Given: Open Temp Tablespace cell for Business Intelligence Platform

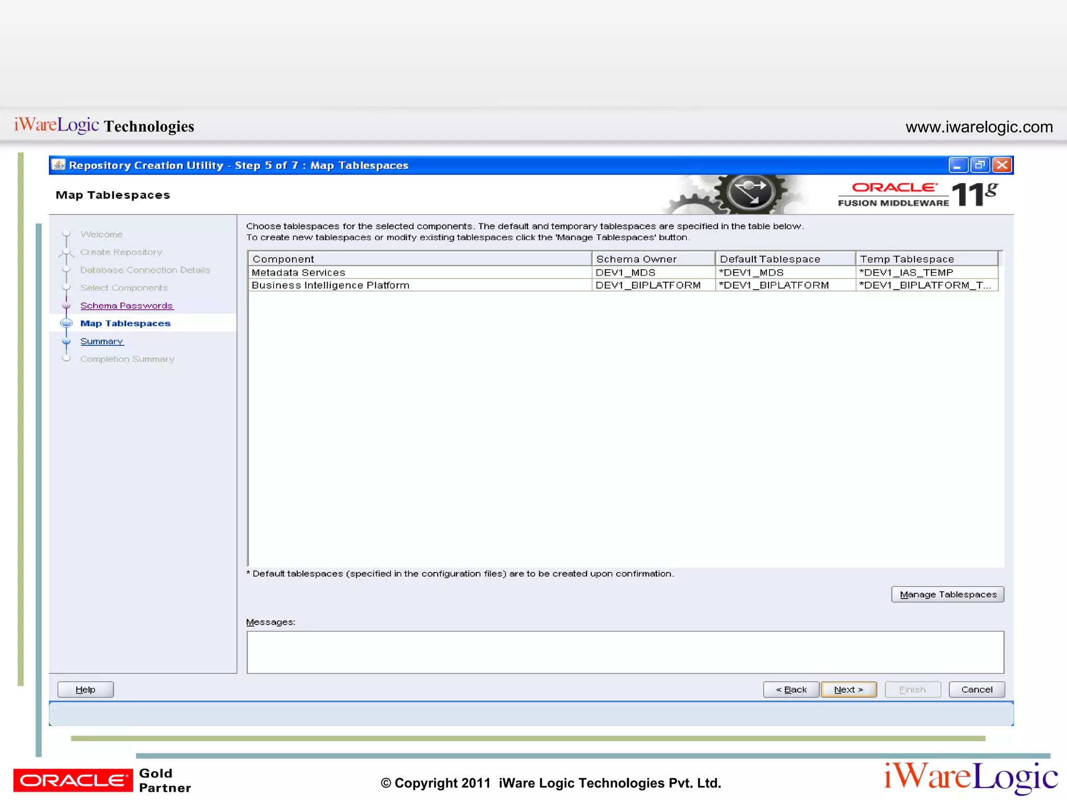Looking at the screenshot, I should [926, 285].
